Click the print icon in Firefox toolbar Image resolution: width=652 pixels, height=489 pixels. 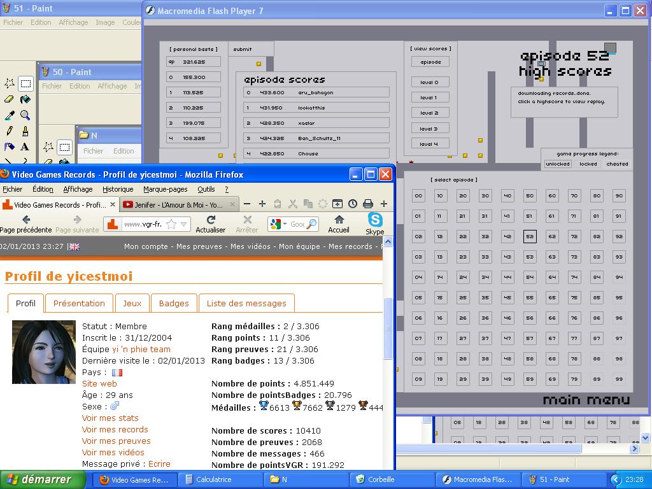(x=367, y=204)
